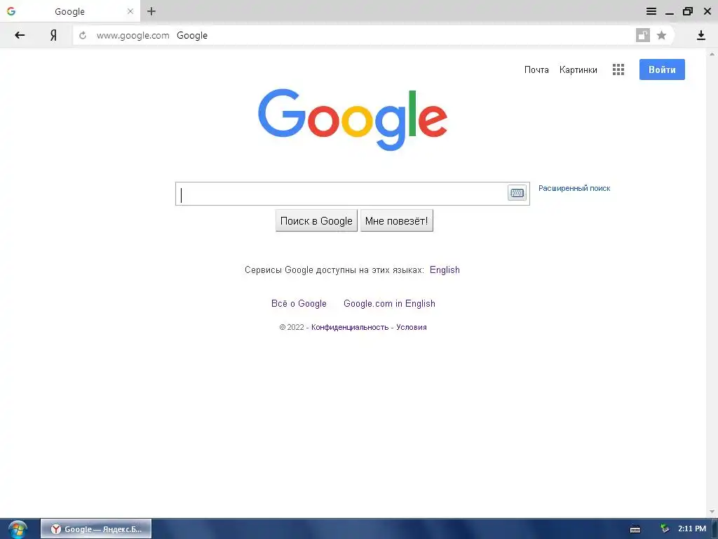Open Google.com in English link
718x539 pixels.
click(x=389, y=303)
